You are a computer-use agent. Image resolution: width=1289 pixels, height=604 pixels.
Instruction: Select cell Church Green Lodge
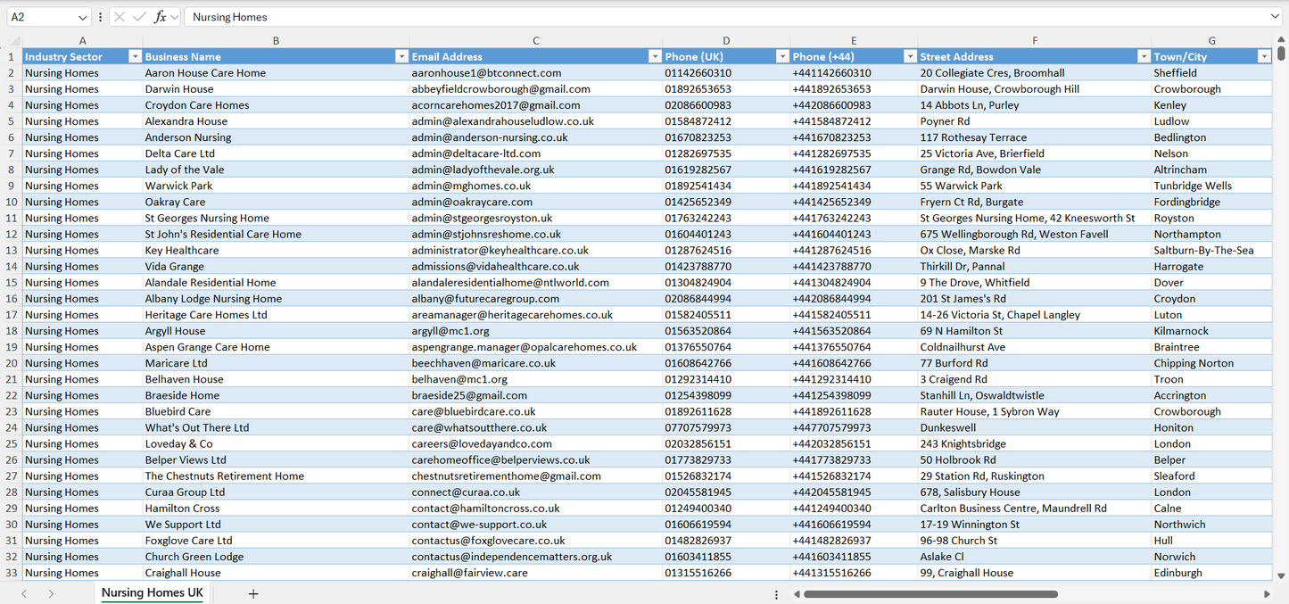tap(276, 557)
